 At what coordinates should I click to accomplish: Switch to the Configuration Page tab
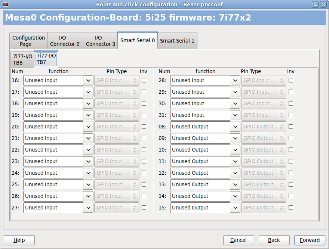(x=28, y=41)
